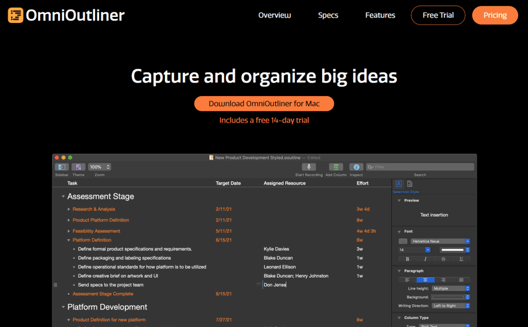528x327 pixels.
Task: Set paragraph alignment to justified
Action: [x=461, y=280]
